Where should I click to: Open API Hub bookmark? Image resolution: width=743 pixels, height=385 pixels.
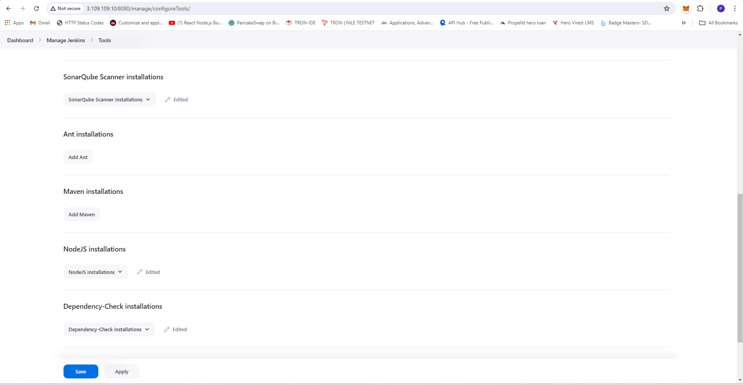click(x=467, y=23)
